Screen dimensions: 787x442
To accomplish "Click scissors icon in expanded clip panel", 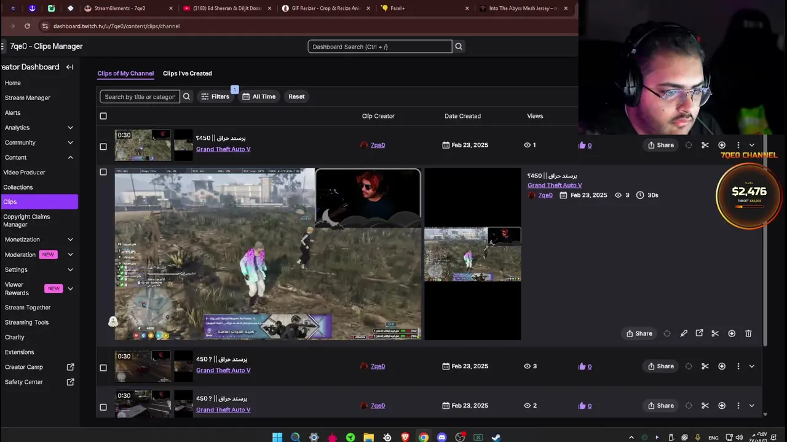I will (x=715, y=333).
